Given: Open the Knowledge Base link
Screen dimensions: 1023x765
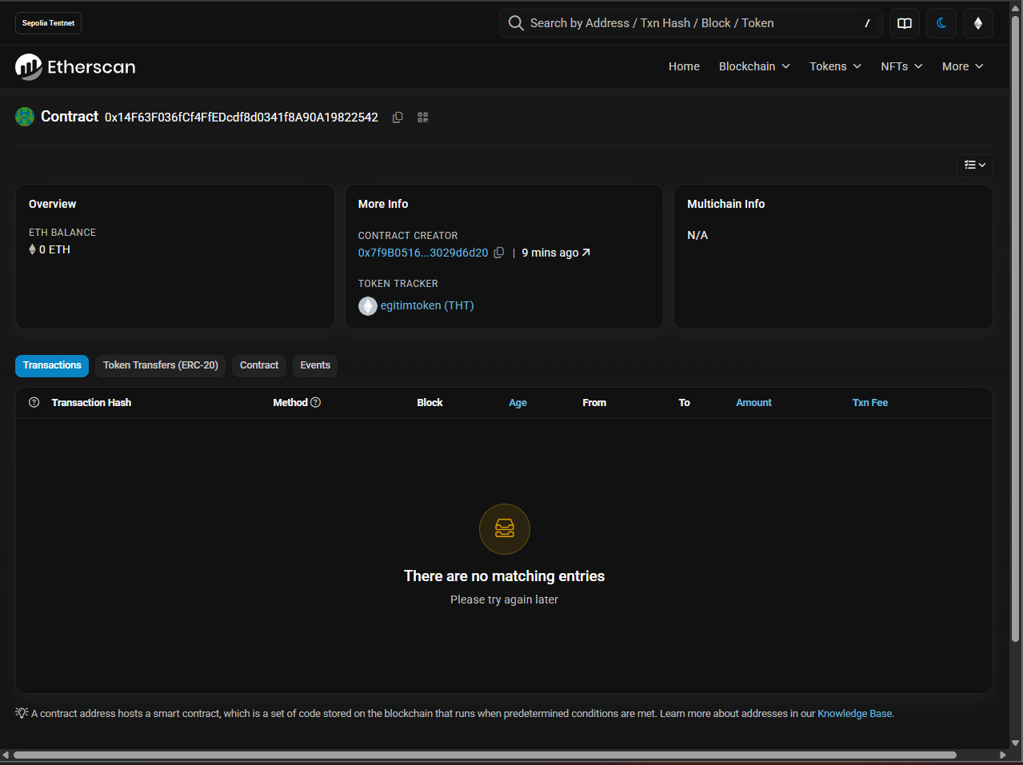Looking at the screenshot, I should pos(854,713).
